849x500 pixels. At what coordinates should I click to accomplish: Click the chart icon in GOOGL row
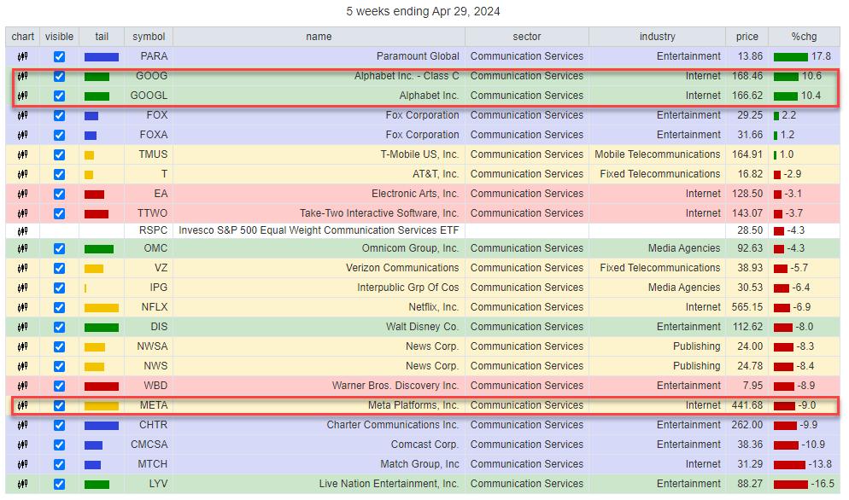22,96
